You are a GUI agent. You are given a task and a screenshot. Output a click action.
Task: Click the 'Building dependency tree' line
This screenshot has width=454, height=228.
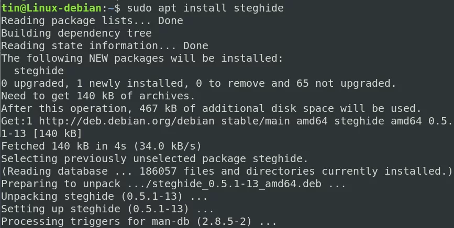[x=76, y=33]
